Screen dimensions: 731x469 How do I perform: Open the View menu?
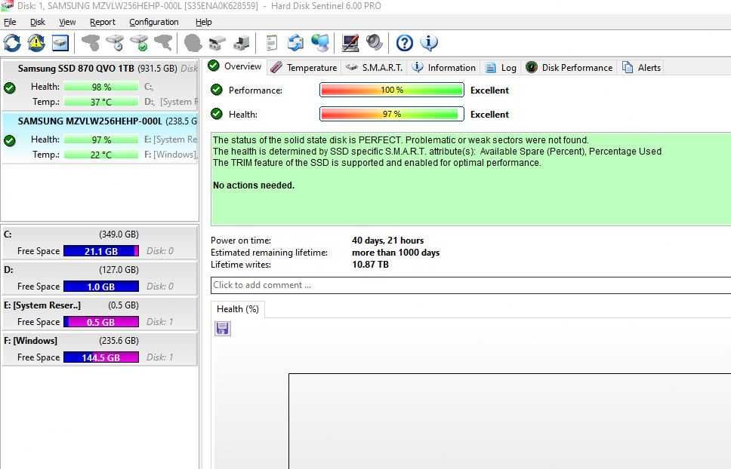pos(67,22)
